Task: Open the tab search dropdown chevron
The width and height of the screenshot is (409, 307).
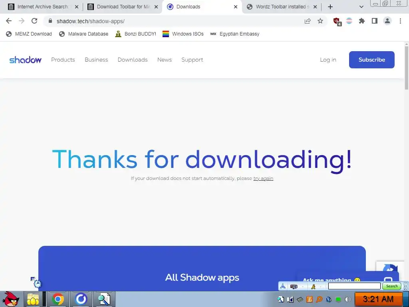Action: click(361, 7)
